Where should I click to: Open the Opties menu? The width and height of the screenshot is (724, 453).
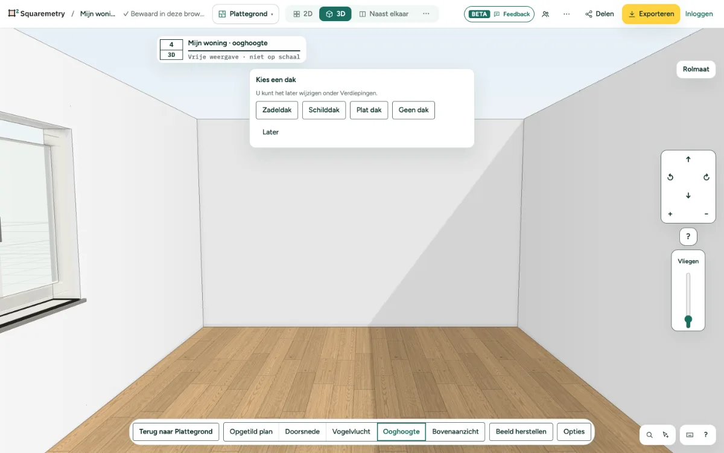click(x=574, y=432)
